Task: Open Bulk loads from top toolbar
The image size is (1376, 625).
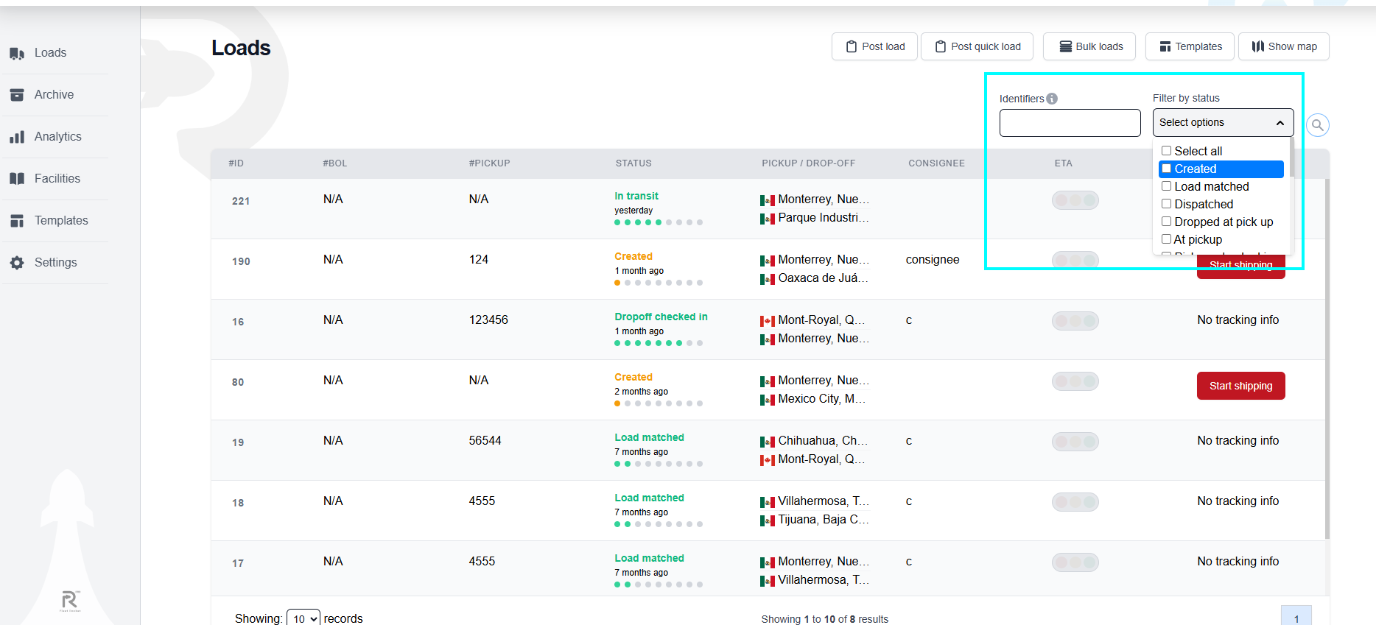Action: coord(1091,46)
